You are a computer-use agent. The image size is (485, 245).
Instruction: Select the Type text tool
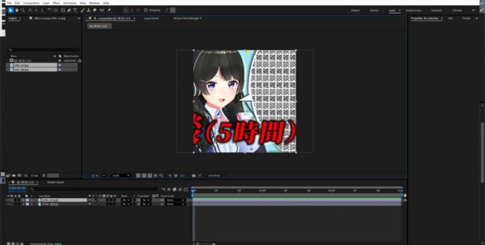point(75,10)
